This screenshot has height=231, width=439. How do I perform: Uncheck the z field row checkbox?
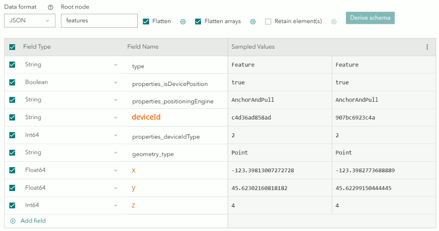(x=12, y=205)
